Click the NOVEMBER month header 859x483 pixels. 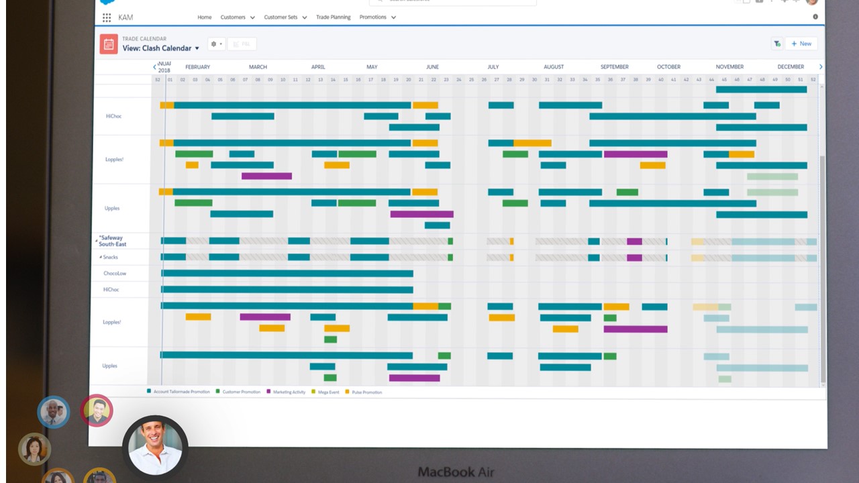[729, 67]
